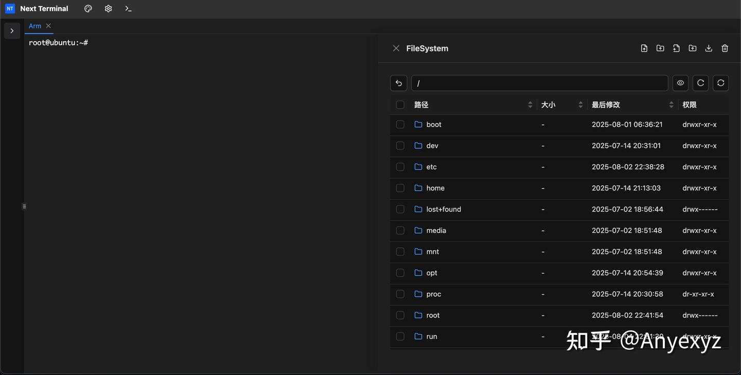The image size is (741, 375).
Task: Check the lost+found row checkbox
Action: (x=400, y=209)
